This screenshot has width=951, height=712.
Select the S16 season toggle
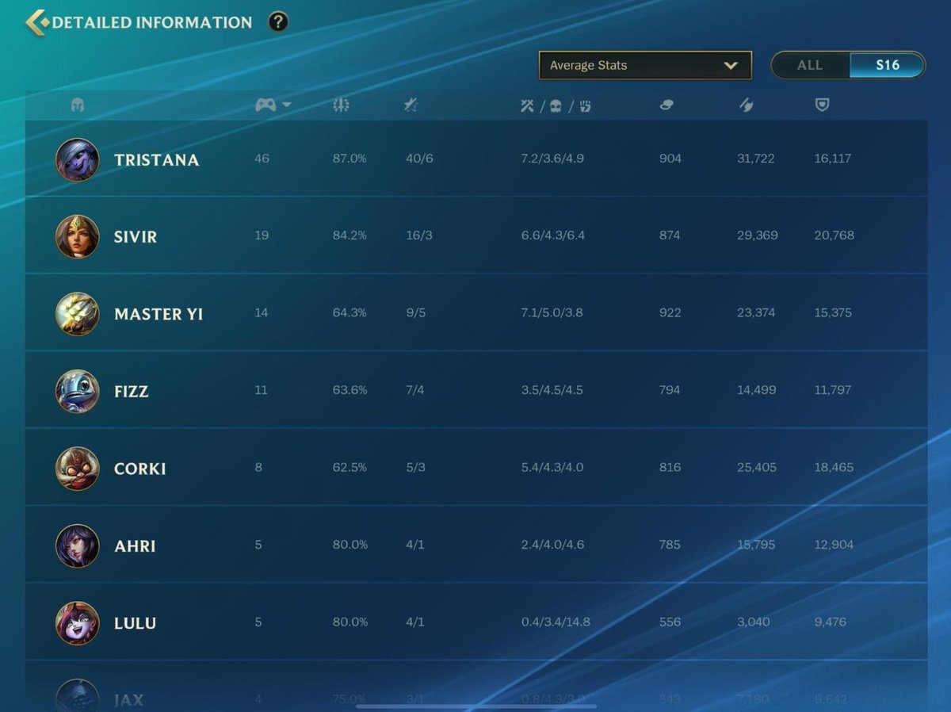coord(888,65)
